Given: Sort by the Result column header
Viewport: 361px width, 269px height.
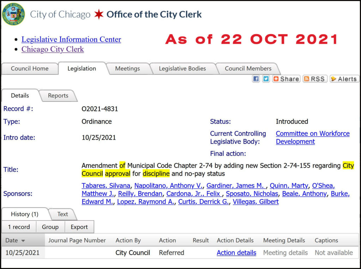Looking at the screenshot, I should (201, 241).
